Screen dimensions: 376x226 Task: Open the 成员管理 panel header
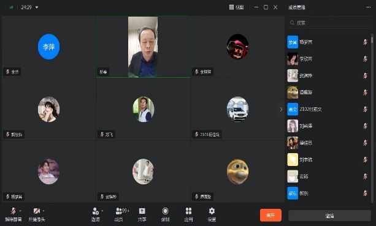pos(297,7)
